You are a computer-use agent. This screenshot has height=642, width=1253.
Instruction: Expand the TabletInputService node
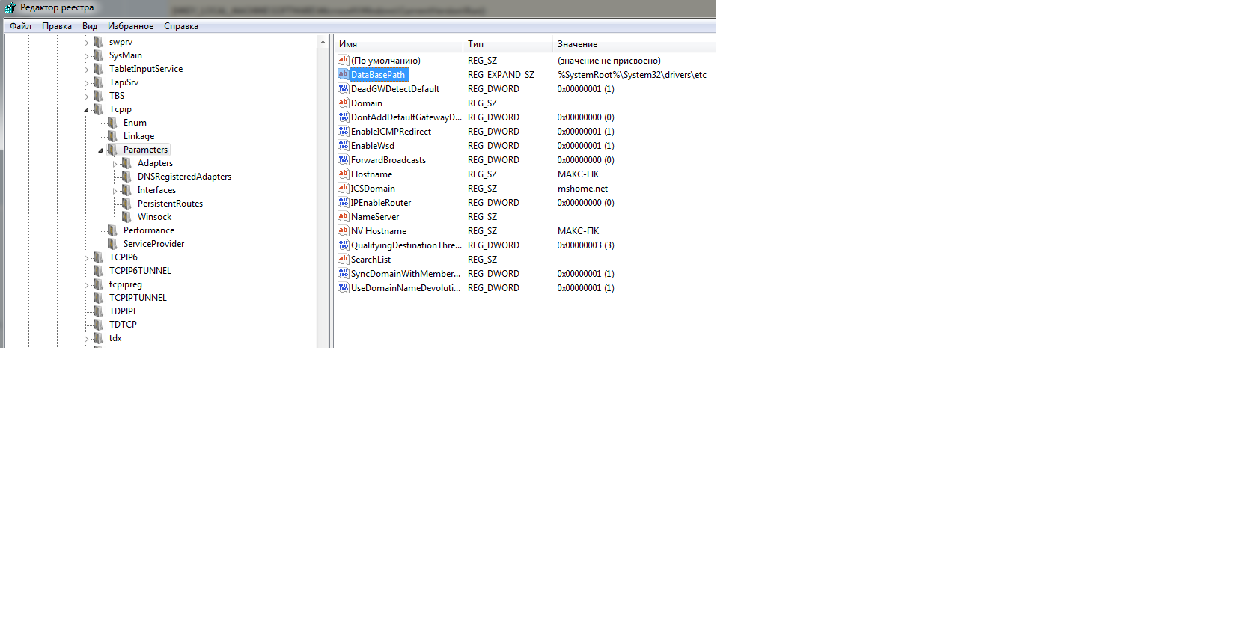click(86, 70)
